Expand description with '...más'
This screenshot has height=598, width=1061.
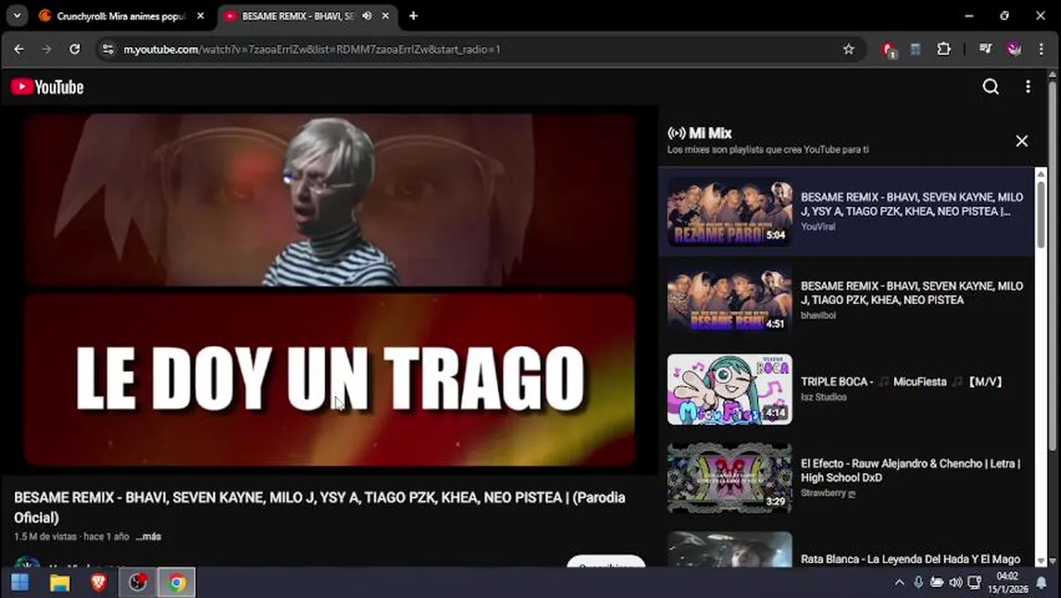point(149,537)
